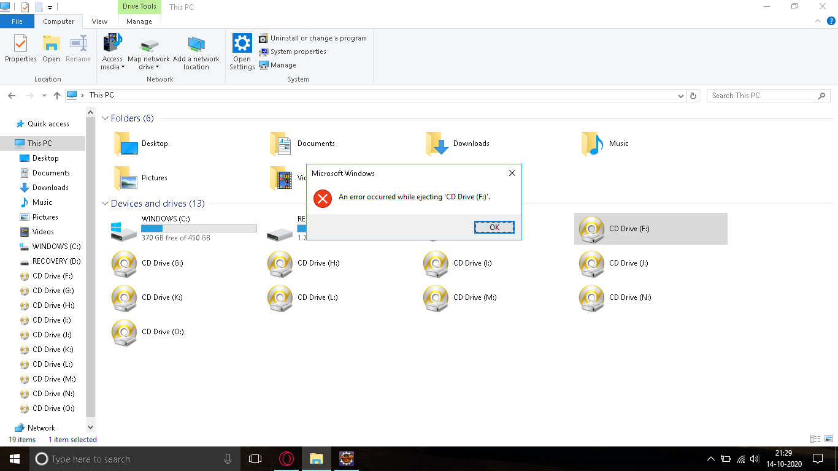Expand the address bar history dropdown

tap(681, 96)
